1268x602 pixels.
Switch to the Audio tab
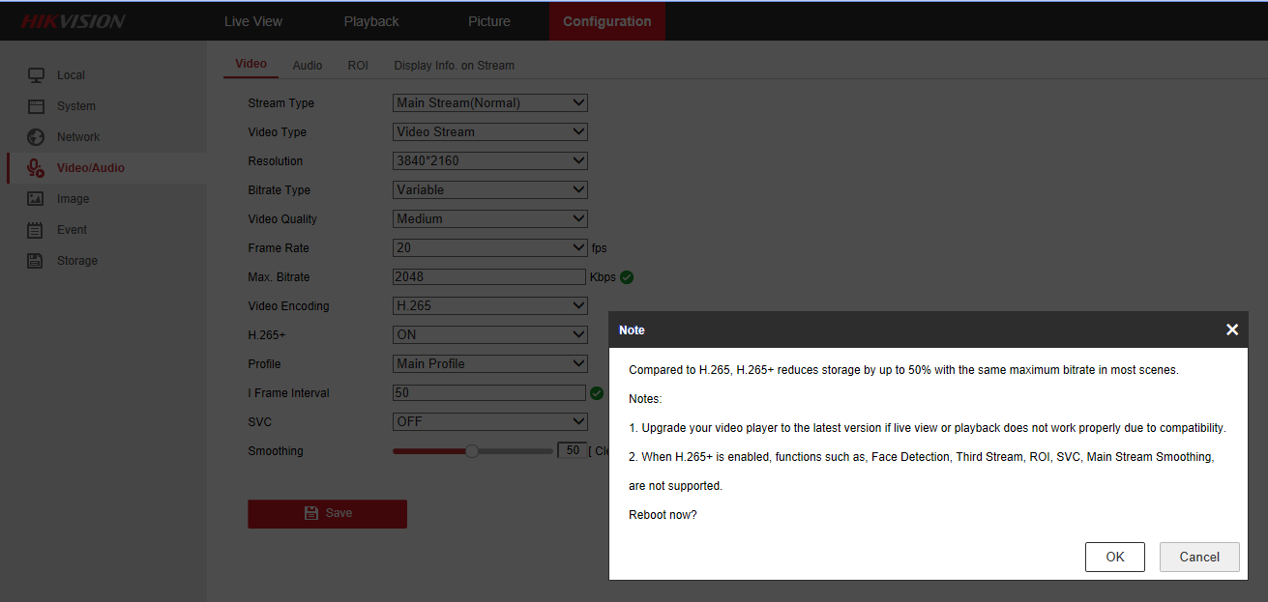point(307,65)
